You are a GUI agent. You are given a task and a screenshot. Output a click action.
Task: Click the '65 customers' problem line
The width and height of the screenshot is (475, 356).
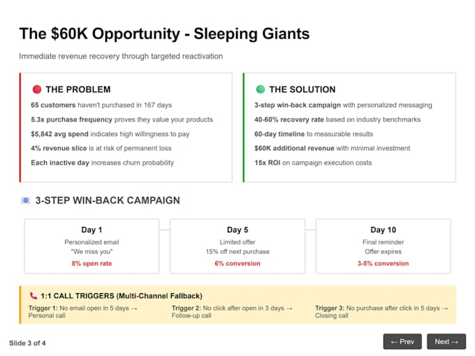click(x=101, y=105)
